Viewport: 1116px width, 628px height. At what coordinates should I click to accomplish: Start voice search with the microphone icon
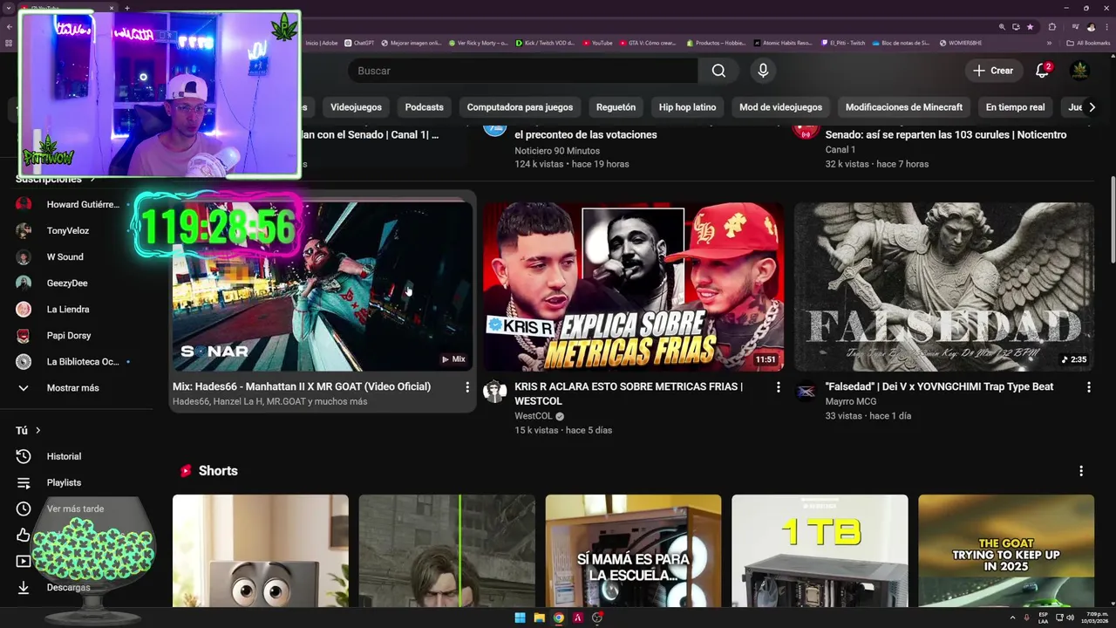763,71
